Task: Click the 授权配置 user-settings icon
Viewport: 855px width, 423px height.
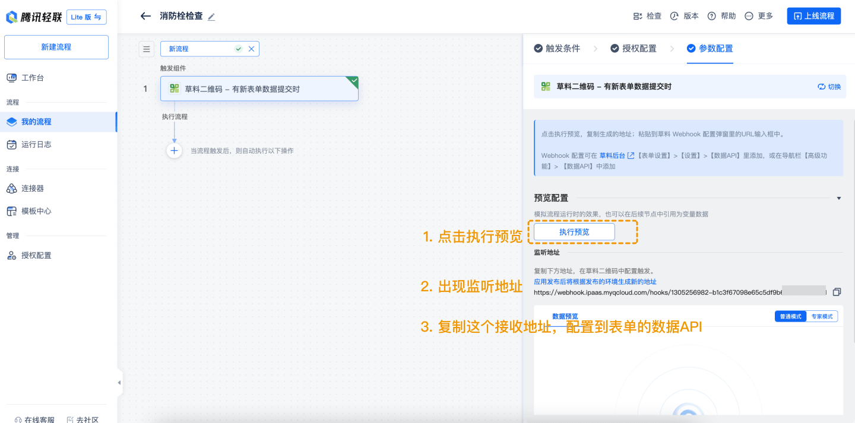Action: pyautogui.click(x=11, y=255)
